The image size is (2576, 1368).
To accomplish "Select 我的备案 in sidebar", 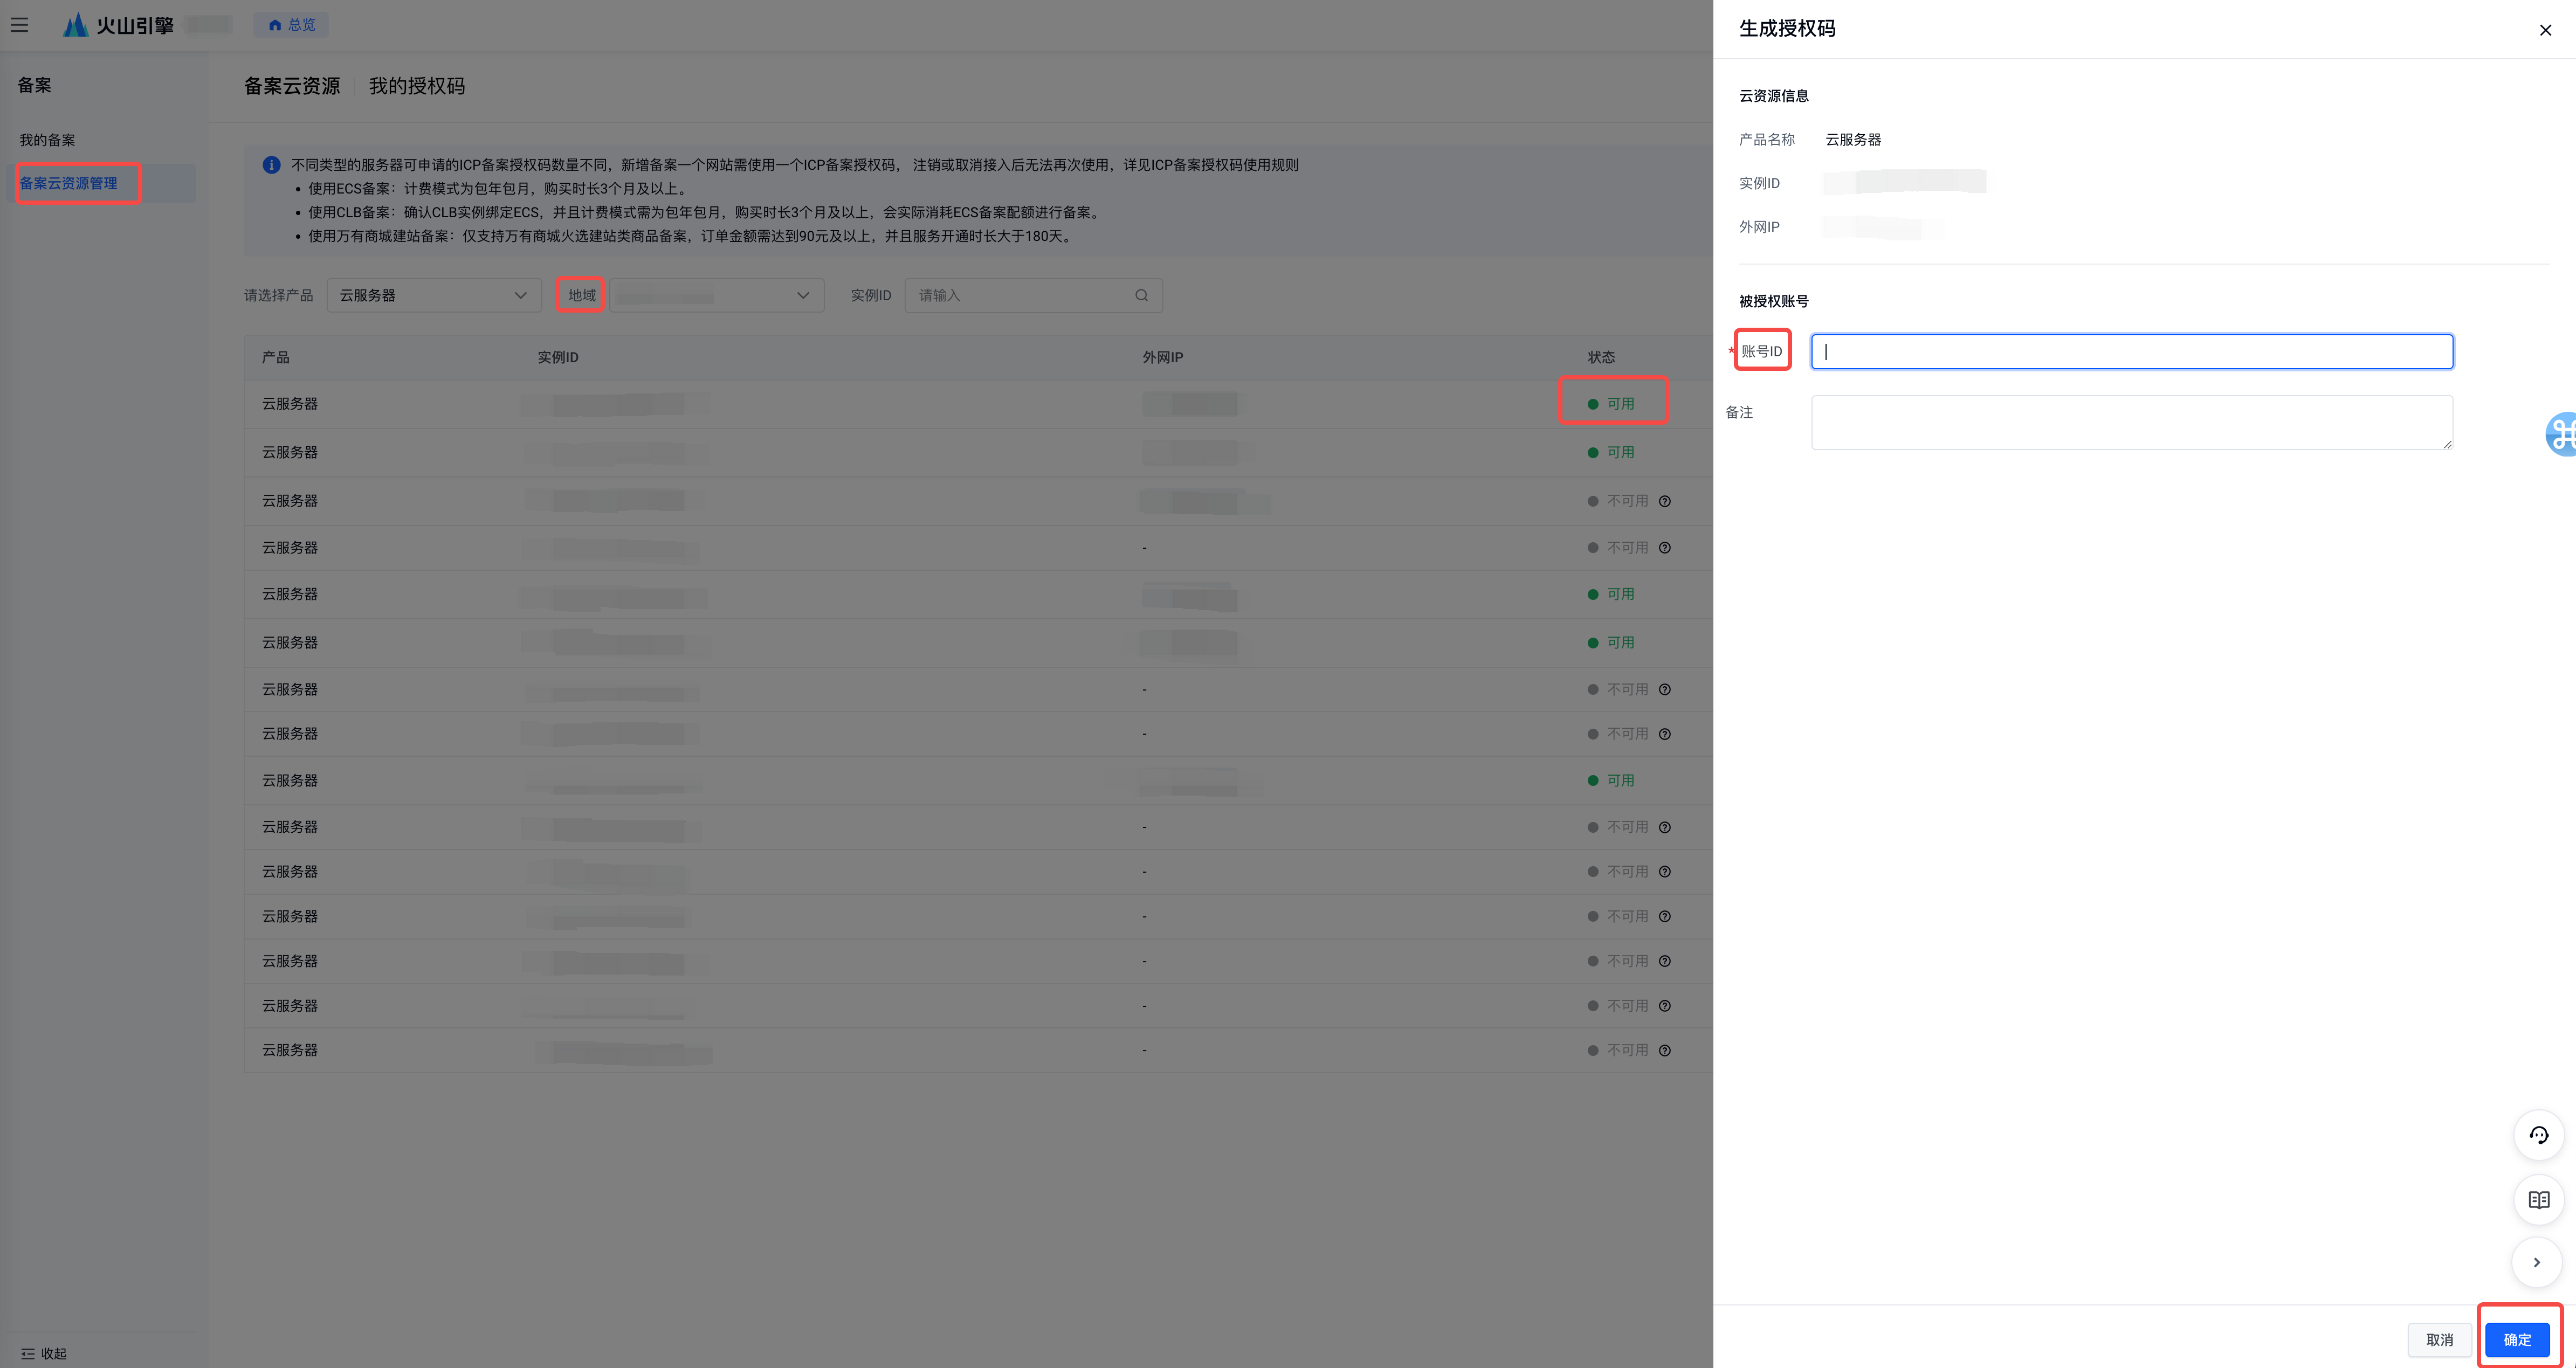I will tap(47, 140).
